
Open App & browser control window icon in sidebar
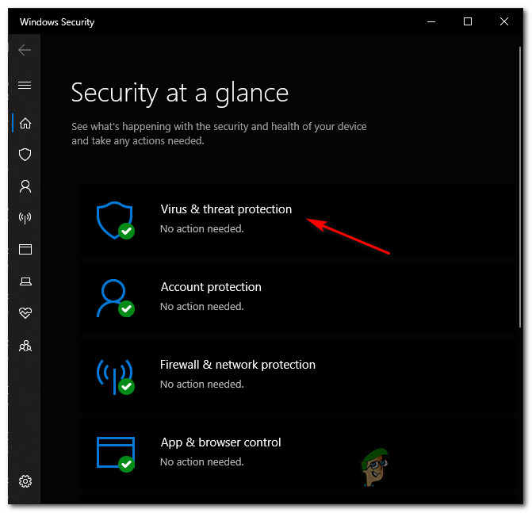pos(25,250)
